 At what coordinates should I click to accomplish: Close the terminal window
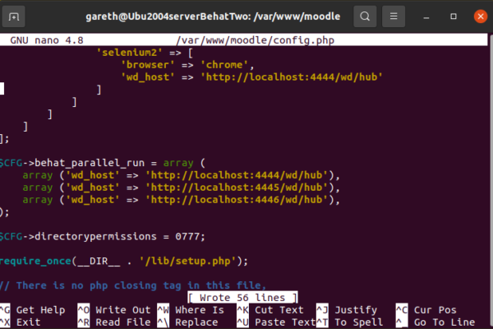481,16
